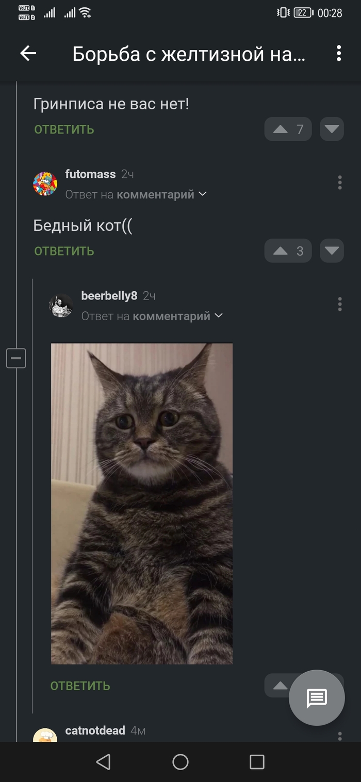Upvote beerbelly8's cat picture comment
Viewport: 361px width, 782px height.
[278, 686]
